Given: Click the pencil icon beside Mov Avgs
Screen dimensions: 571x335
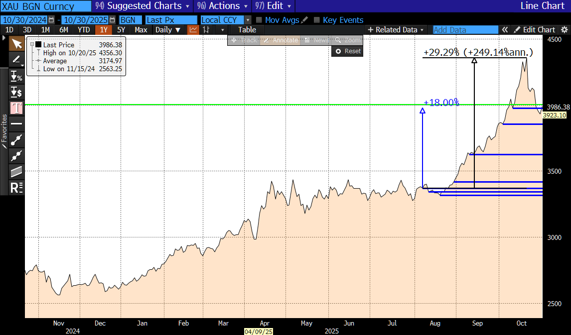Looking at the screenshot, I should point(305,20).
